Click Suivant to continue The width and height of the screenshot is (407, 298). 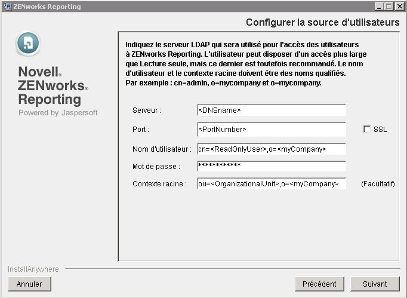pyautogui.click(x=374, y=284)
